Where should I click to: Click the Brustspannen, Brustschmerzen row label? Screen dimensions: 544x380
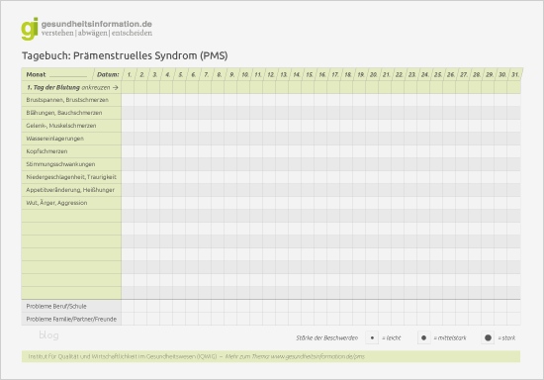(67, 100)
